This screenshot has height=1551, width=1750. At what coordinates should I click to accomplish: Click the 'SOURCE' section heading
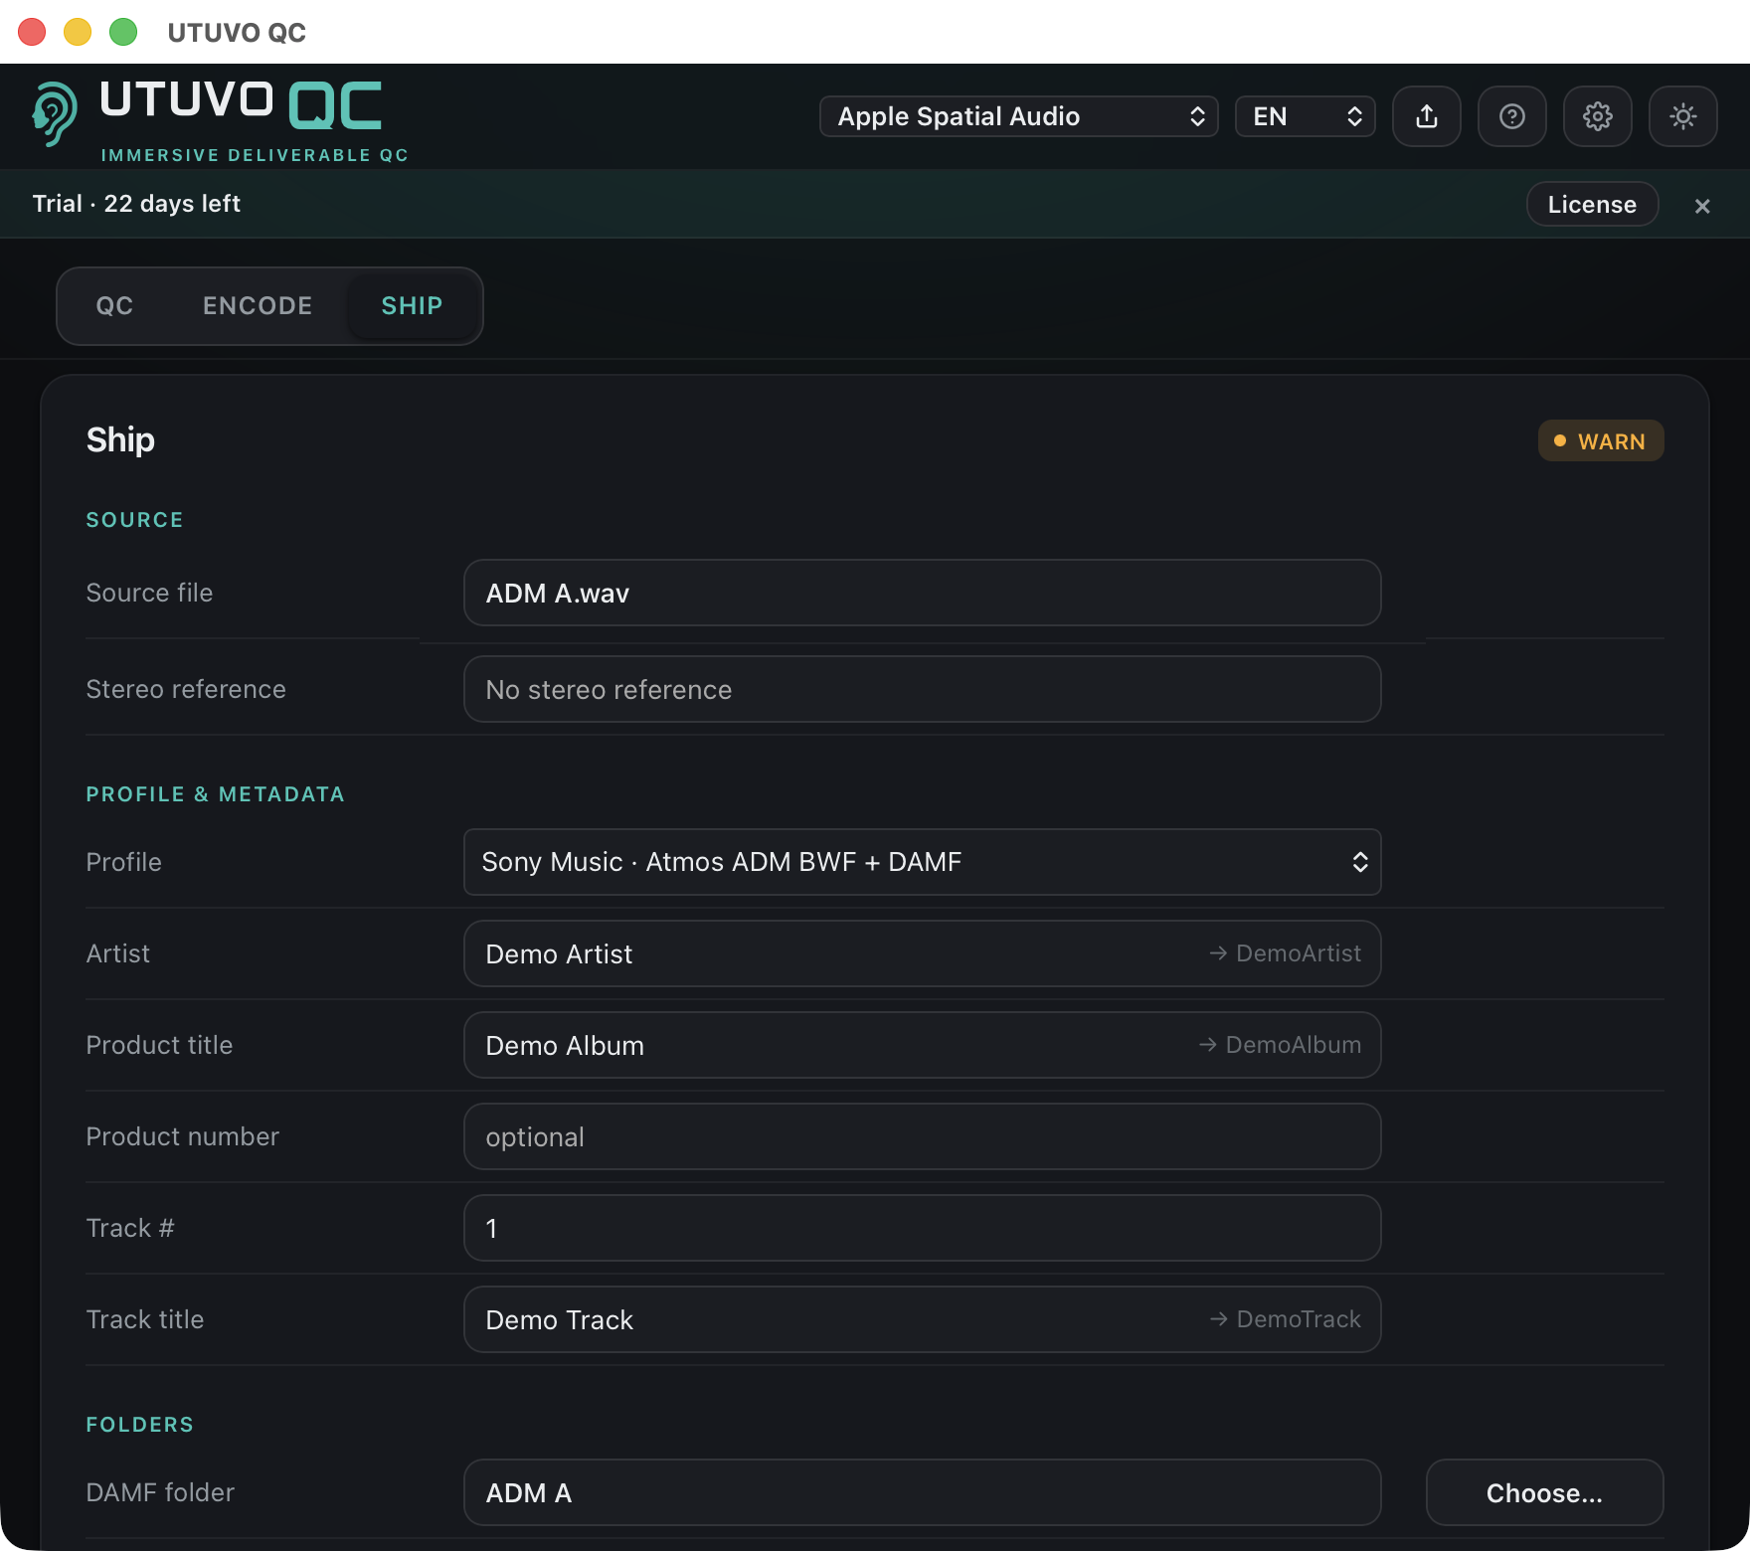pyautogui.click(x=134, y=520)
